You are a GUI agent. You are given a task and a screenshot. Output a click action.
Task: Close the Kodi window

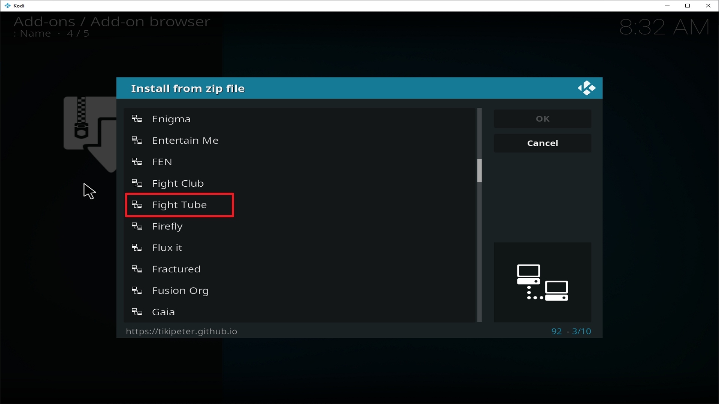(x=708, y=6)
